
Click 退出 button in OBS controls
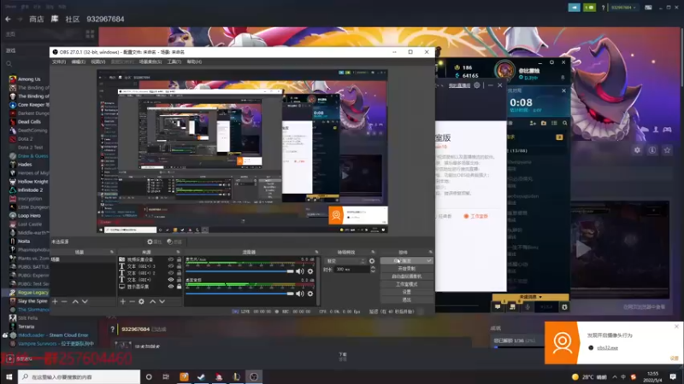[407, 300]
